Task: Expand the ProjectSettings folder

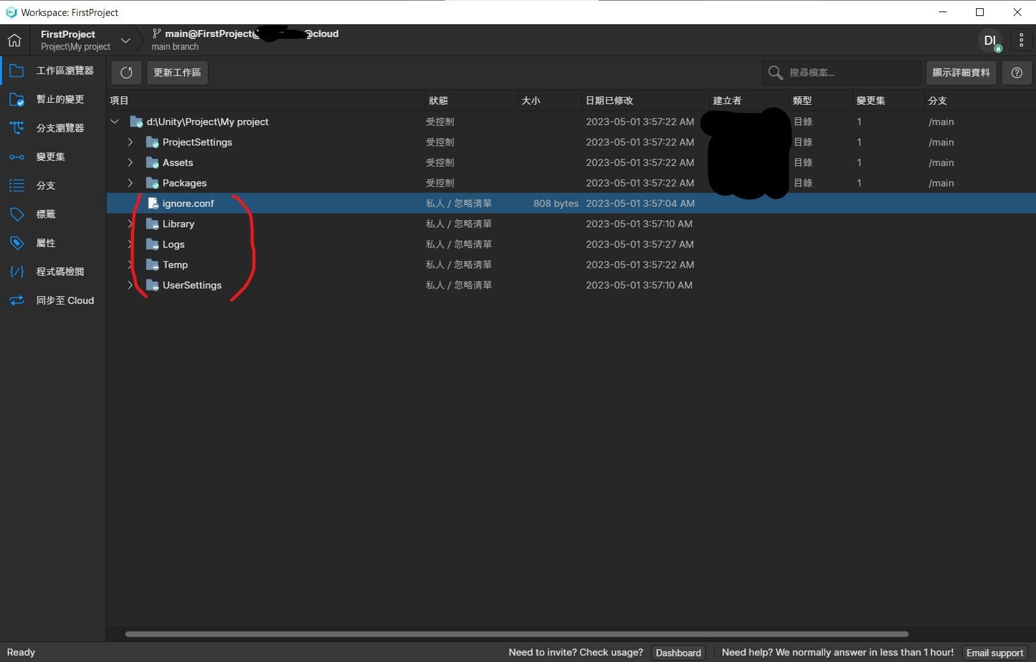Action: (130, 142)
